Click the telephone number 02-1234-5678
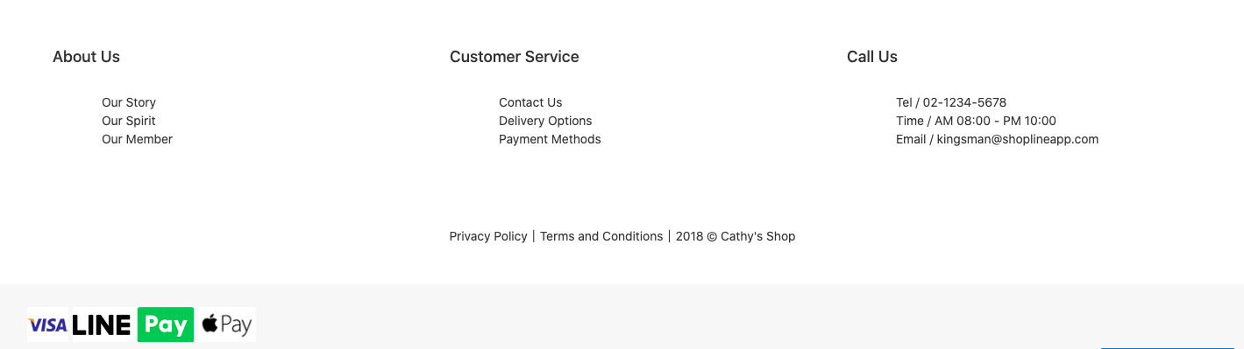1244x349 pixels. 964,102
